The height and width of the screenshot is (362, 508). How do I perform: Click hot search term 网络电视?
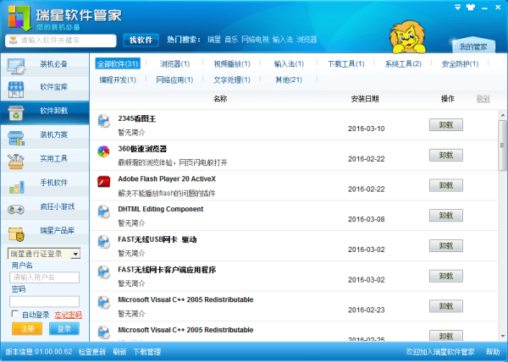pos(256,40)
